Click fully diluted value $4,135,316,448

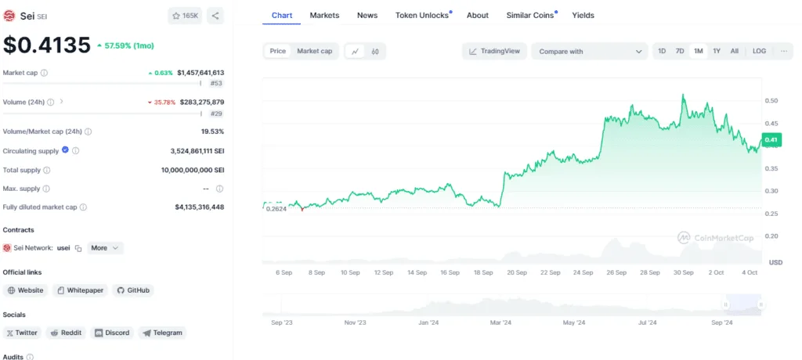tap(200, 207)
